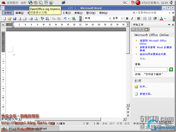Click the 自动从网站更新此列表 link
176x132 pixels.
point(153,54)
